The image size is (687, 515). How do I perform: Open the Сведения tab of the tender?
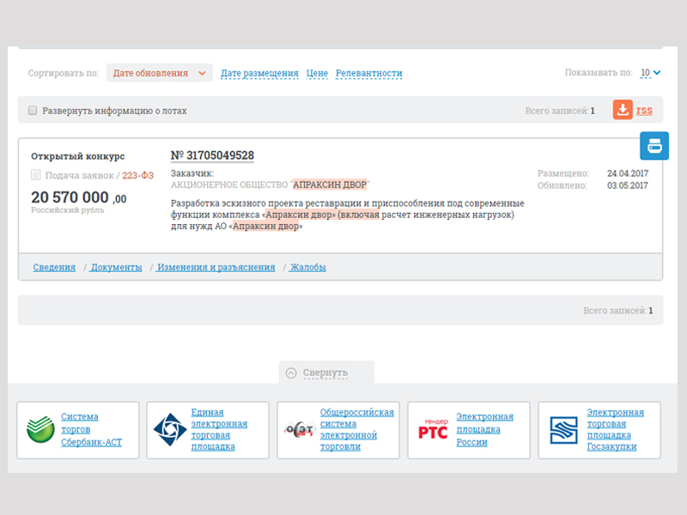(54, 267)
